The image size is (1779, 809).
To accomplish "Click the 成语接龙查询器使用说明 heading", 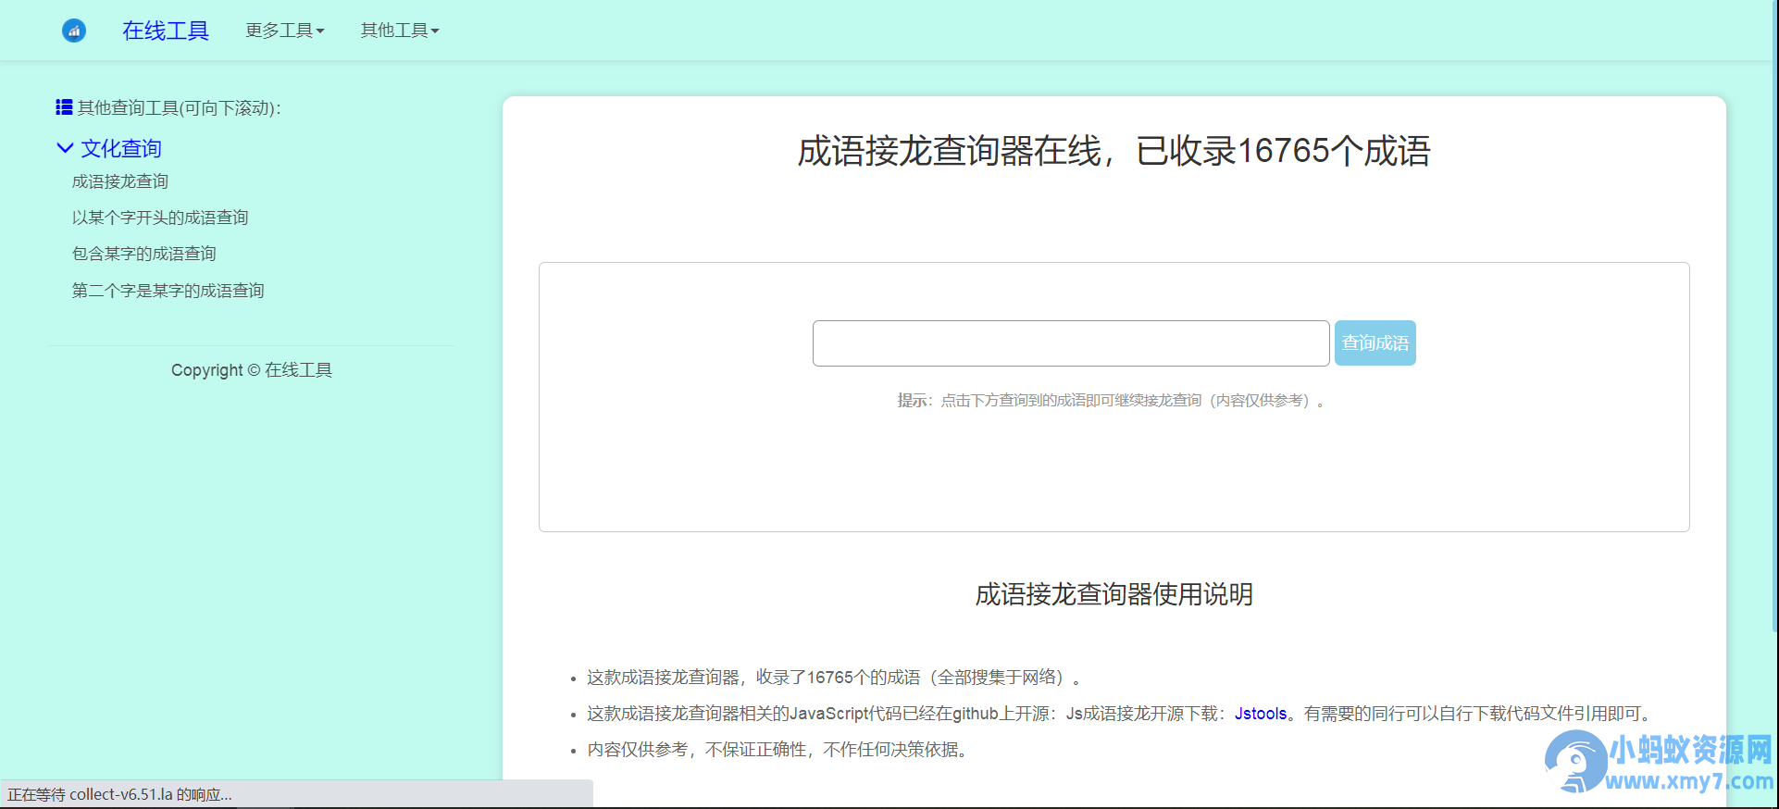I will [1114, 594].
